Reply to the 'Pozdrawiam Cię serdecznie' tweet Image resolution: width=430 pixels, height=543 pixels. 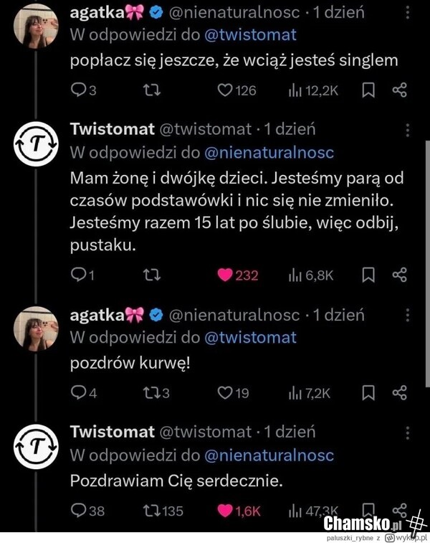tap(78, 511)
